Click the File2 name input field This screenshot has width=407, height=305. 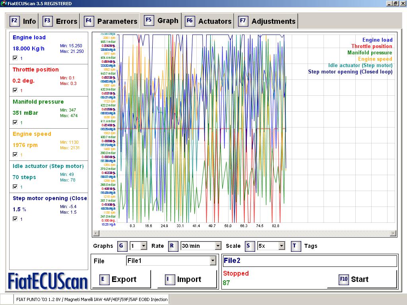(310, 261)
